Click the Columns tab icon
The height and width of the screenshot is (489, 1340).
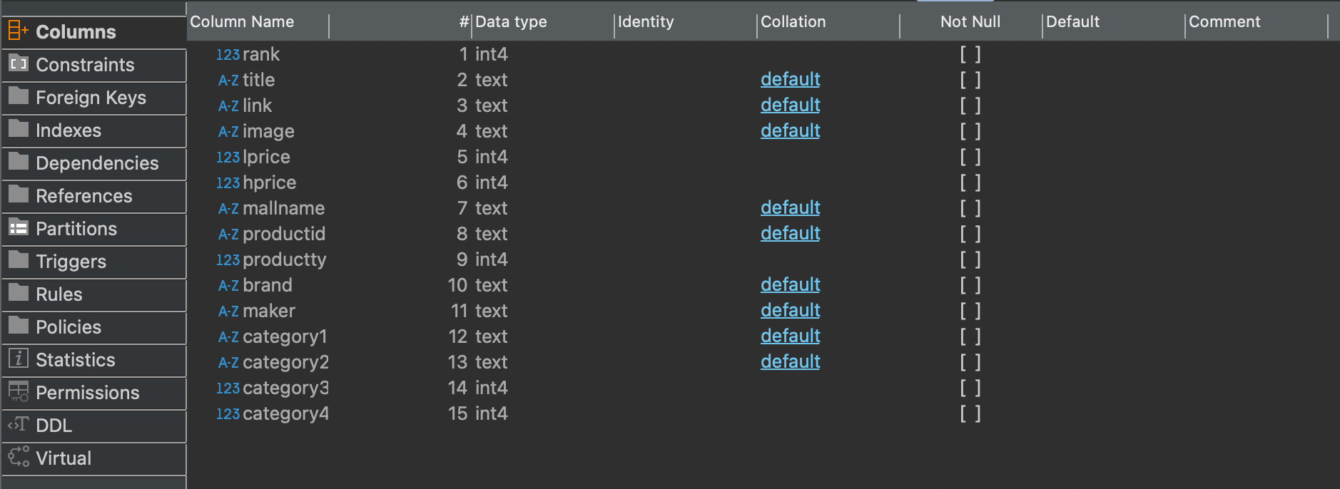[18, 31]
